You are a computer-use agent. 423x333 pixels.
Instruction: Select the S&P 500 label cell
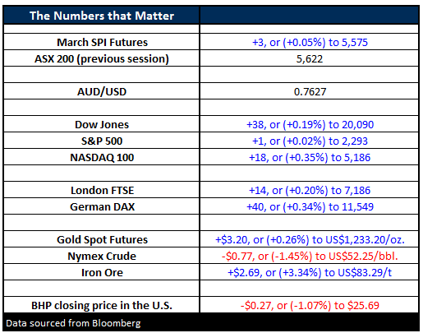(x=102, y=141)
